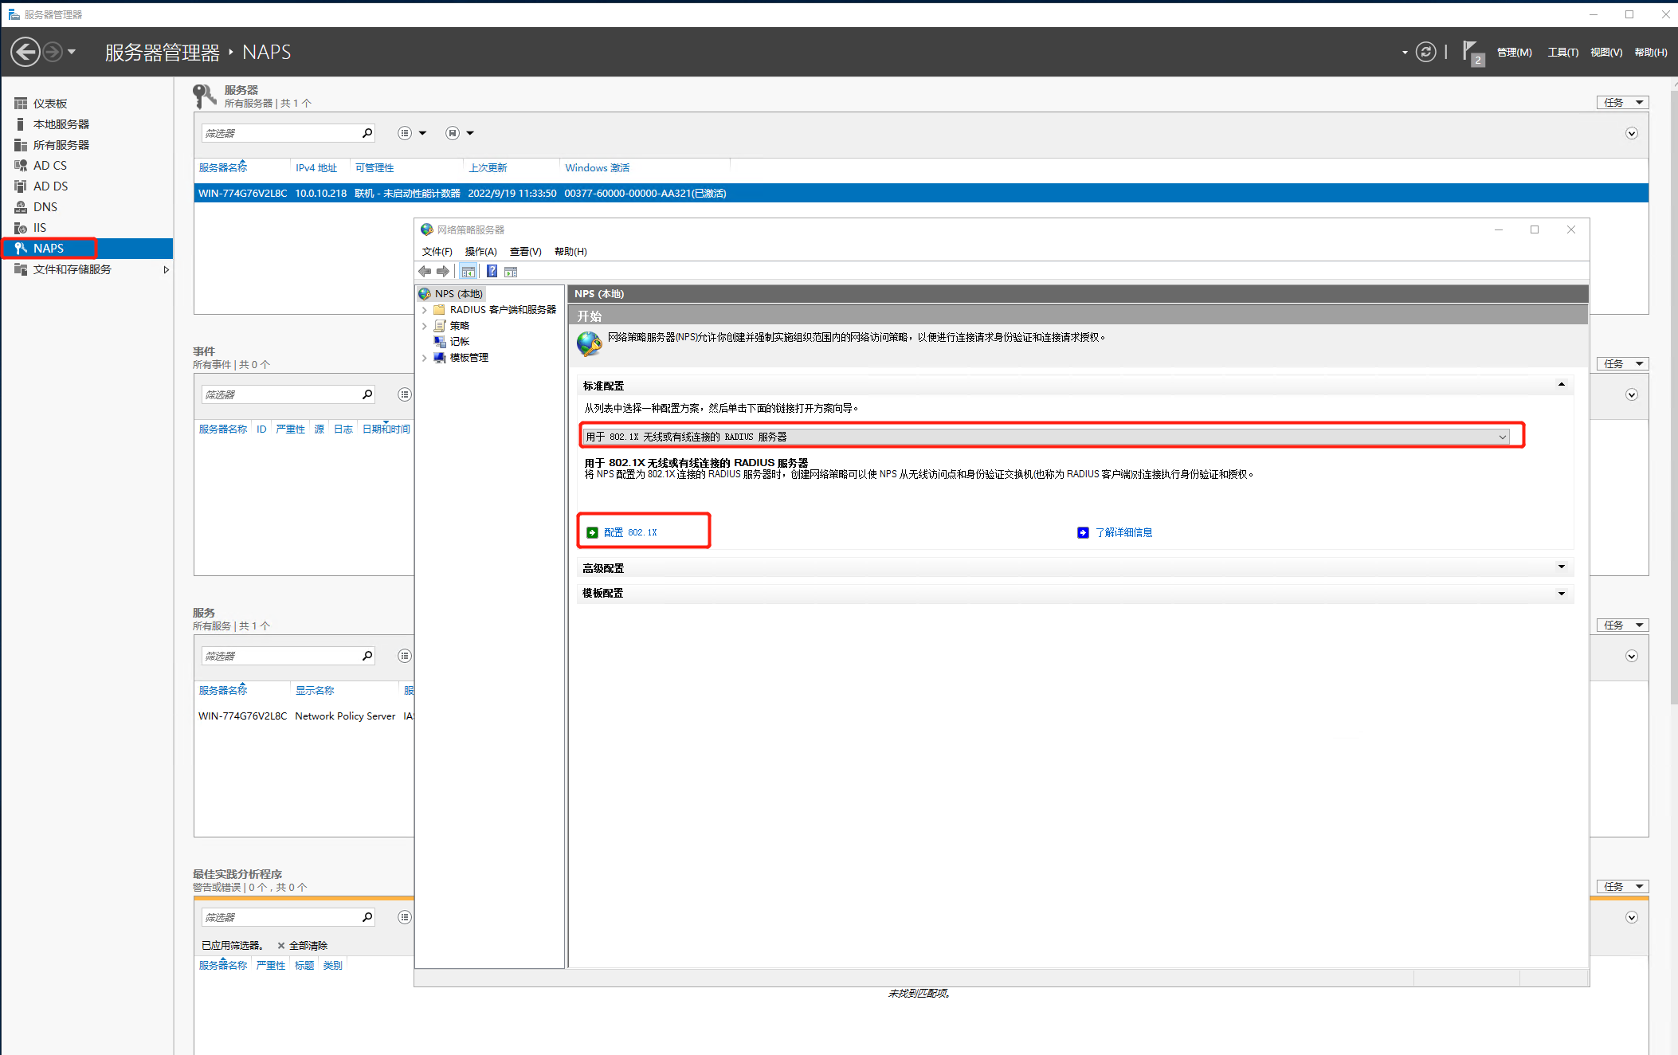Image resolution: width=1678 pixels, height=1055 pixels.
Task: Expand the 模板配置 section
Action: tap(1561, 593)
